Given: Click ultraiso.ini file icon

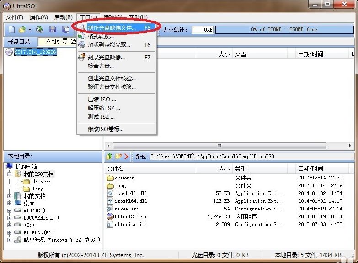Looking at the screenshot, I should 110,225.
